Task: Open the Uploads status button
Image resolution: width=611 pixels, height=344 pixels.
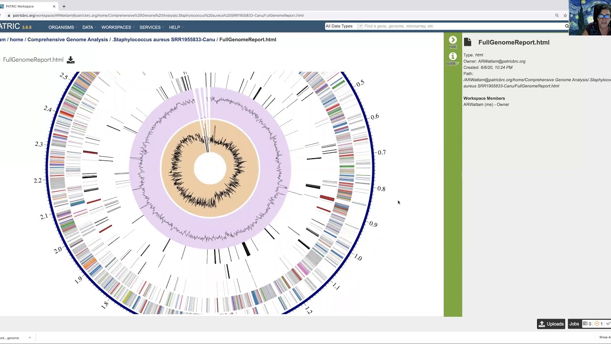Action: coord(551,324)
